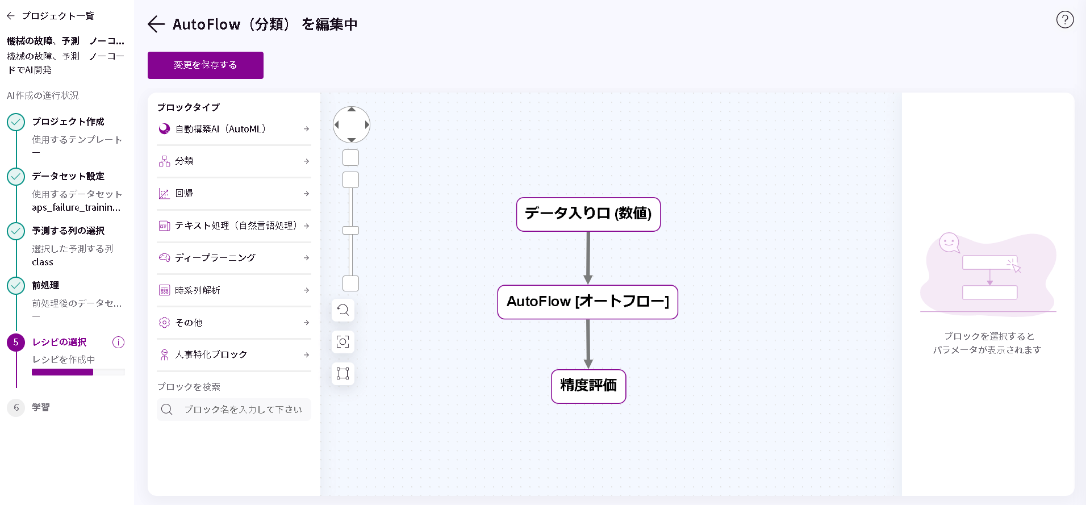Open the 学習 step

[41, 407]
